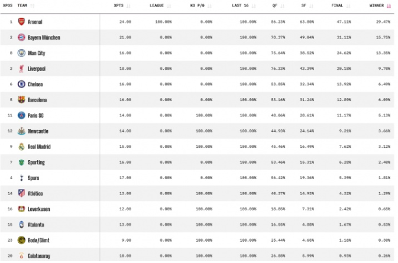Click the Leverkusen club badge
Viewport: 398px width, 263px height.
pyautogui.click(x=22, y=209)
